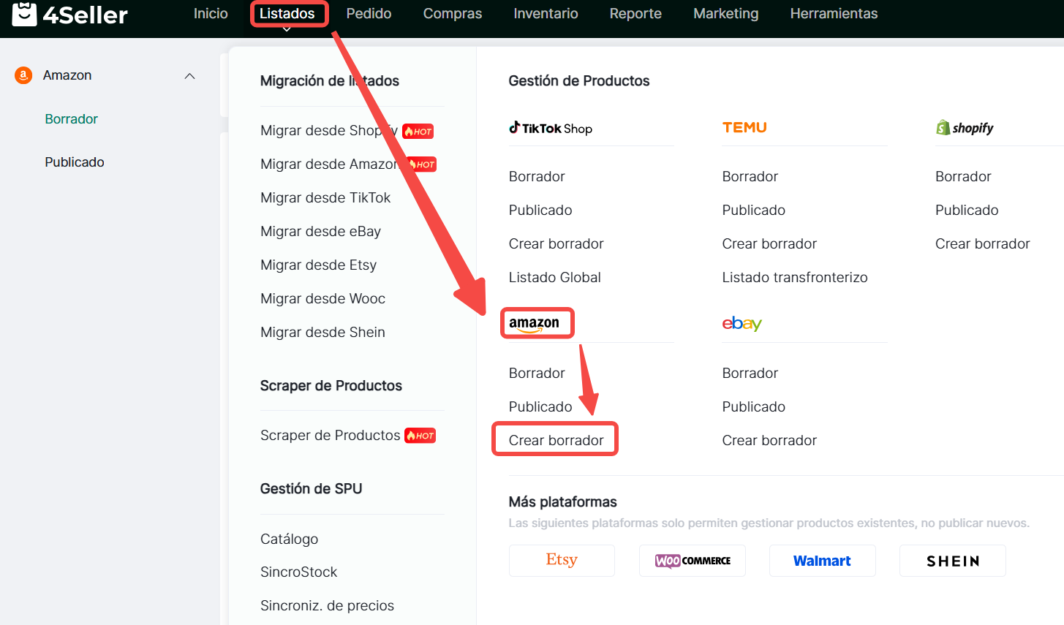
Task: Collapse the Amazon sidebar section chevron
Action: 190,76
